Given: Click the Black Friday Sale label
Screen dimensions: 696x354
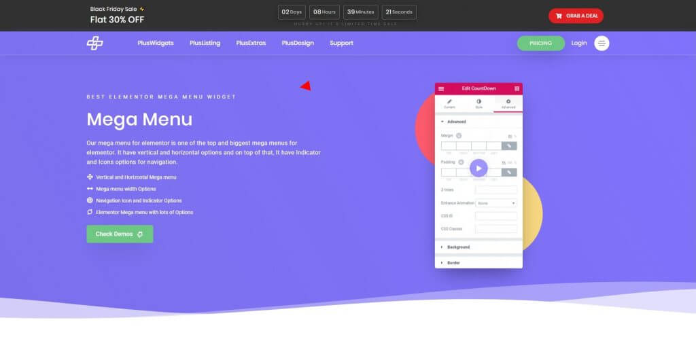Looking at the screenshot, I should (x=114, y=9).
